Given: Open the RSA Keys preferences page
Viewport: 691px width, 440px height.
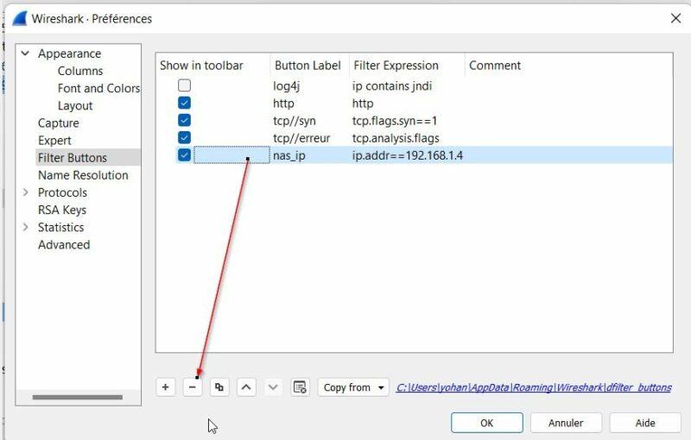Looking at the screenshot, I should [62, 210].
